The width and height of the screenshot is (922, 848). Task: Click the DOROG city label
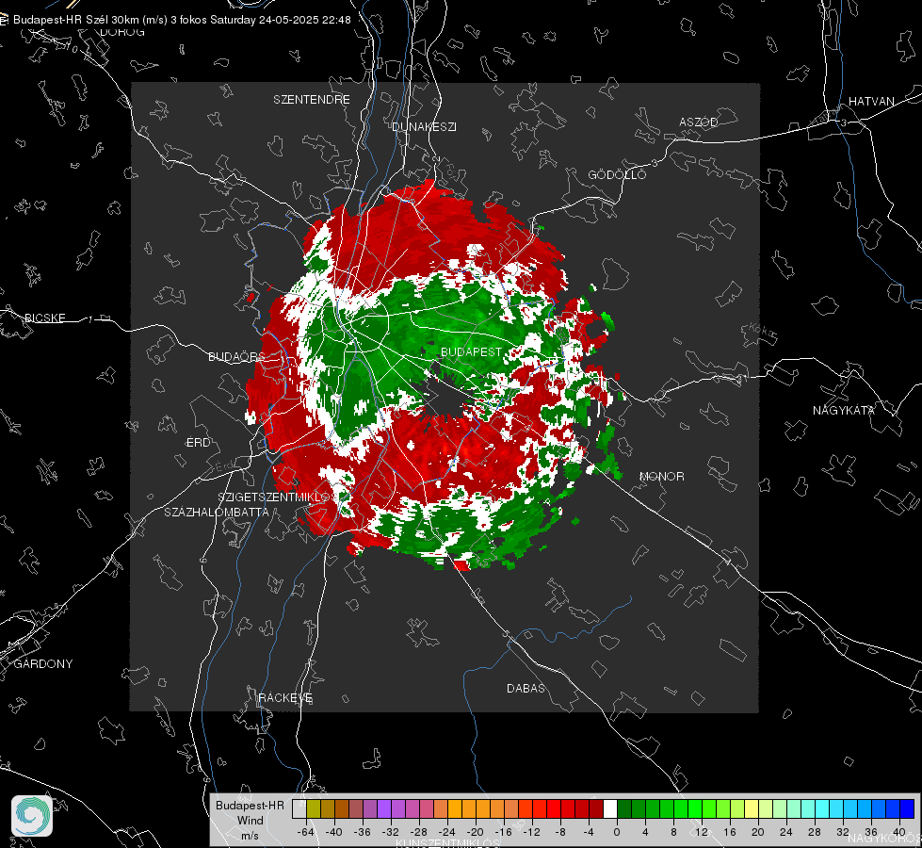122,32
